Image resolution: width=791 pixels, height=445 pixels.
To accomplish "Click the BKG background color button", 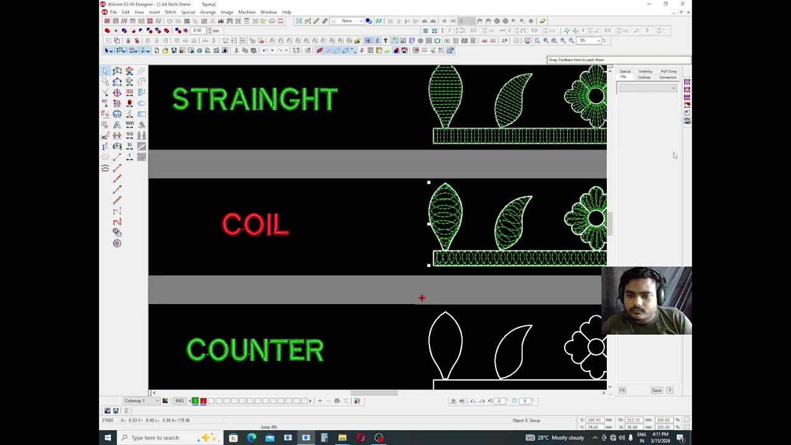I will point(179,401).
